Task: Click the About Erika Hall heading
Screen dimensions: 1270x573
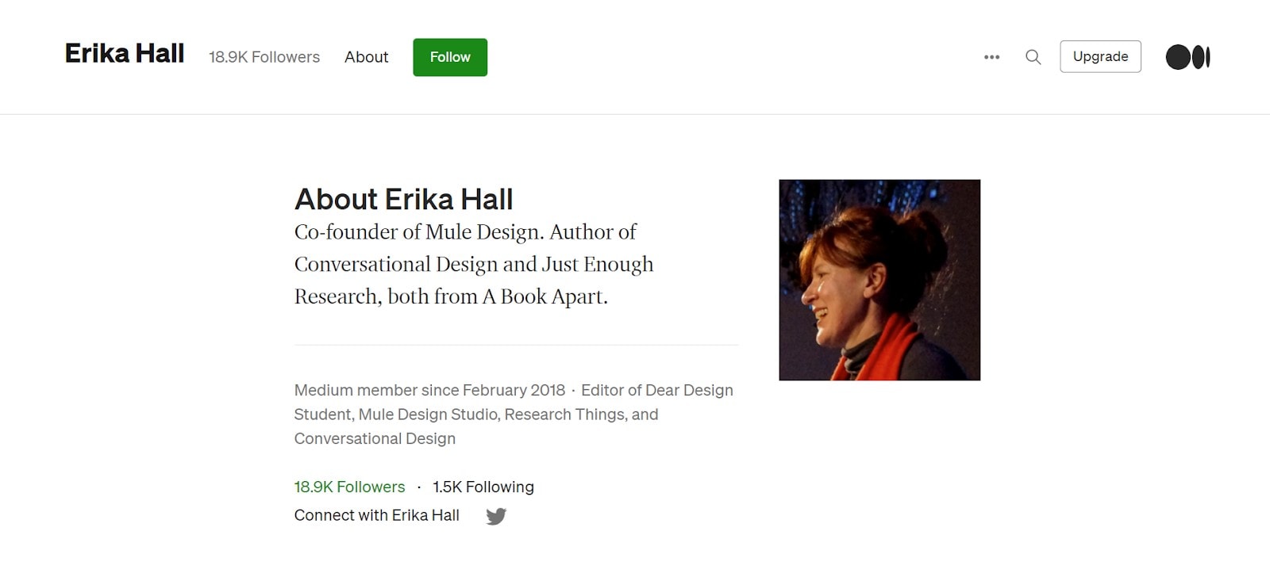Action: [x=403, y=199]
